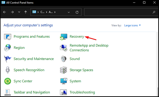The height and width of the screenshot is (97, 159).
Task: Click the Troubleshooting icon
Action: tap(63, 92)
